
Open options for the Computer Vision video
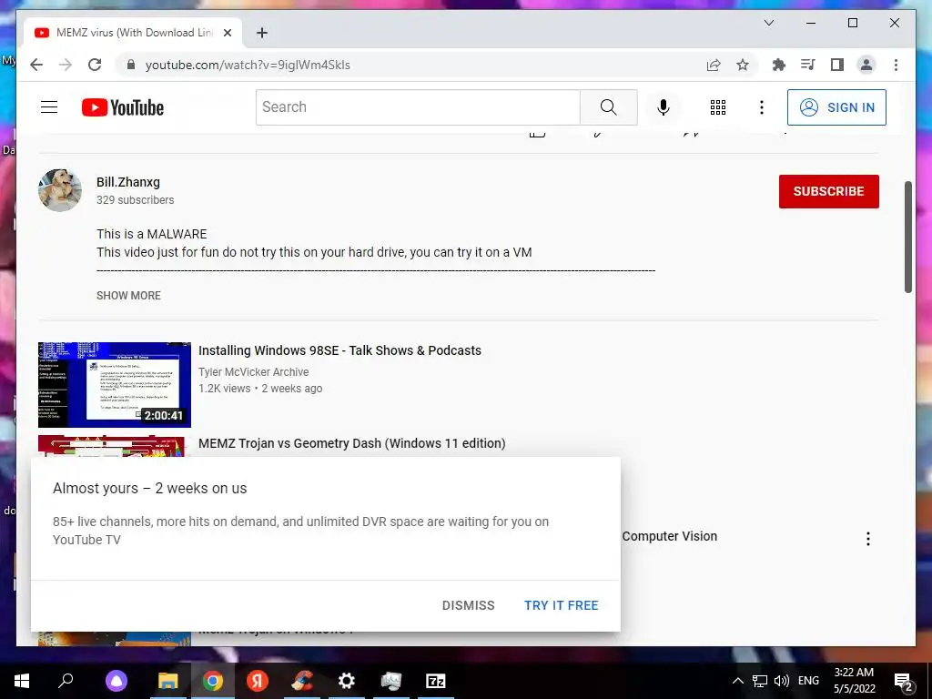tap(867, 539)
